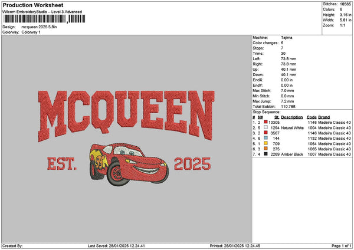
Task: Click the Stitches count 18565
Action: 345,4
